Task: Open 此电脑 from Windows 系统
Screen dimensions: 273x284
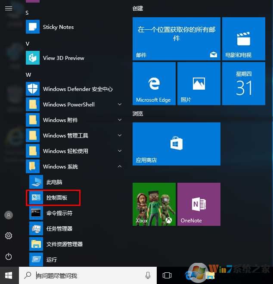Action: tap(54, 182)
